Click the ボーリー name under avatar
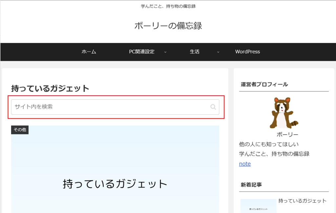Screen dimensions: 336x213 287,134
